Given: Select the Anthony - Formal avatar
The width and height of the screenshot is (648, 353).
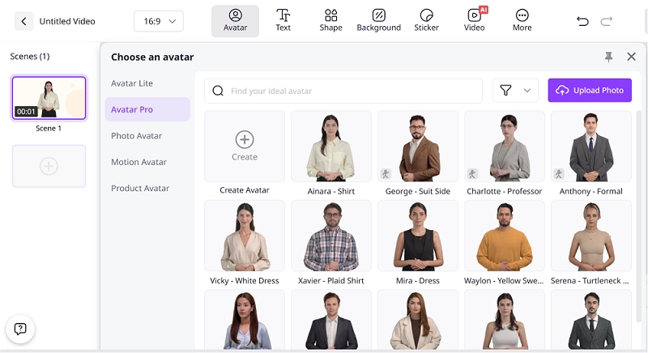Looking at the screenshot, I should point(591,147).
